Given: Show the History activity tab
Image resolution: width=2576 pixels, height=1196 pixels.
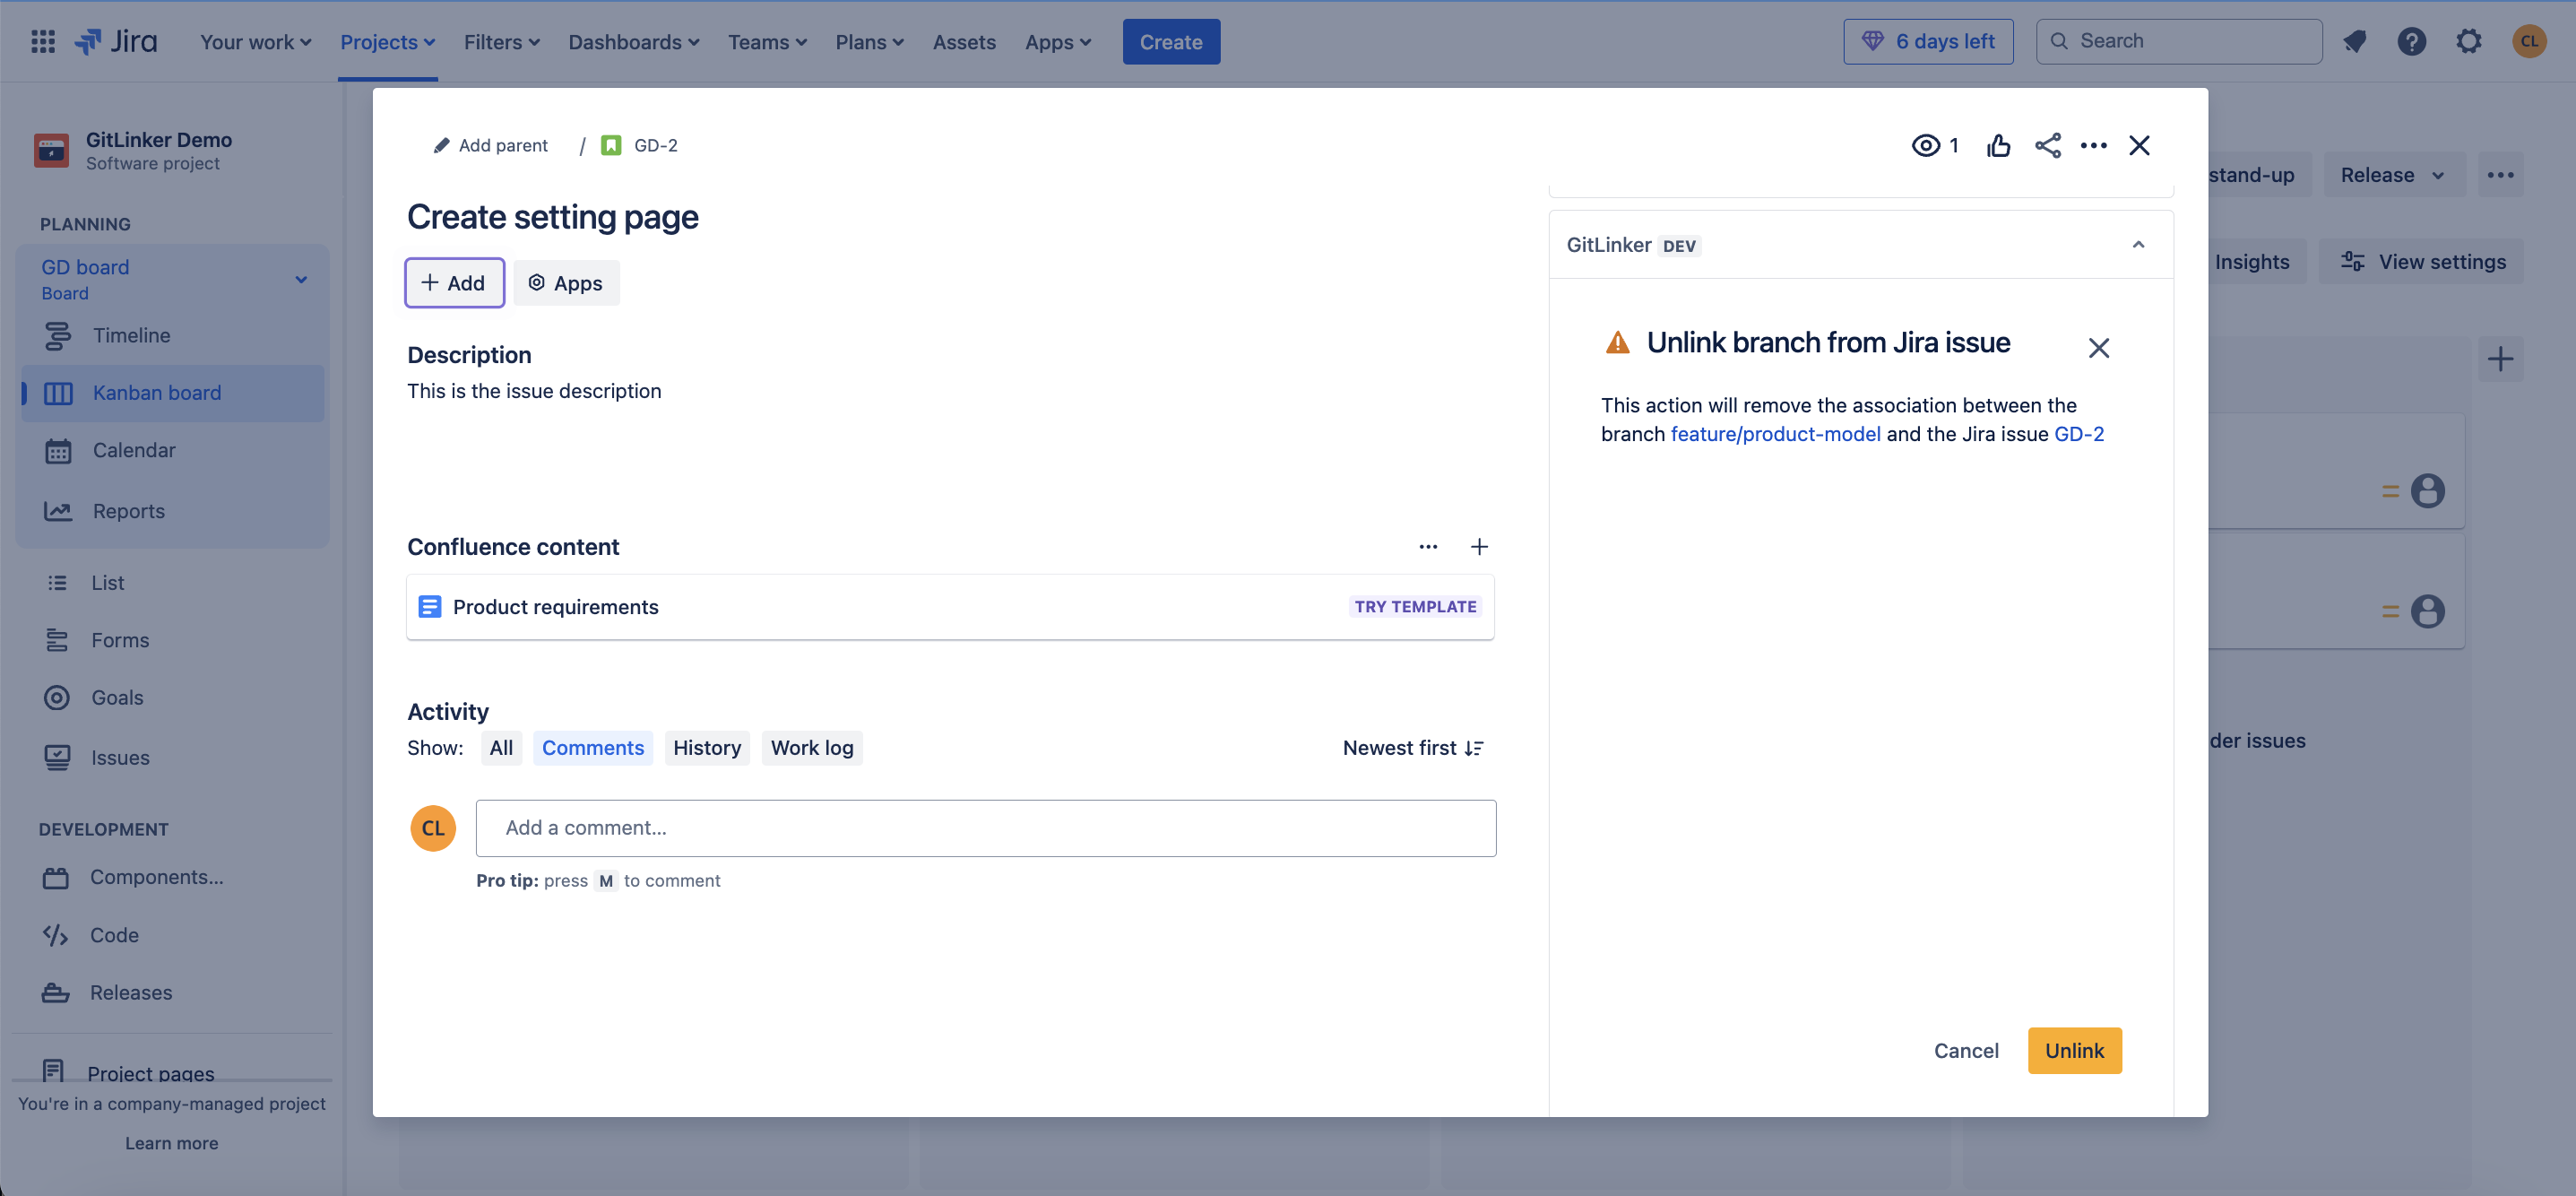Looking at the screenshot, I should coord(706,748).
